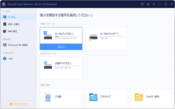Open the hamburger menu in title bar
The width and height of the screenshot is (175, 109).
(x=154, y=4)
